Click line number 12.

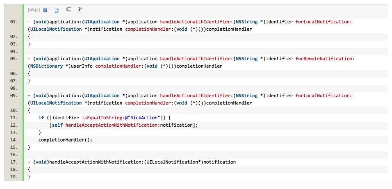point(14,125)
